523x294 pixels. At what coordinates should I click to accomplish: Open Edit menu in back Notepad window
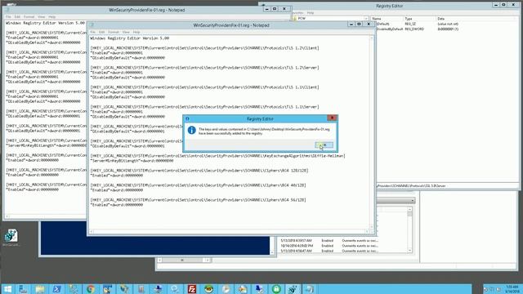[x=17, y=16]
